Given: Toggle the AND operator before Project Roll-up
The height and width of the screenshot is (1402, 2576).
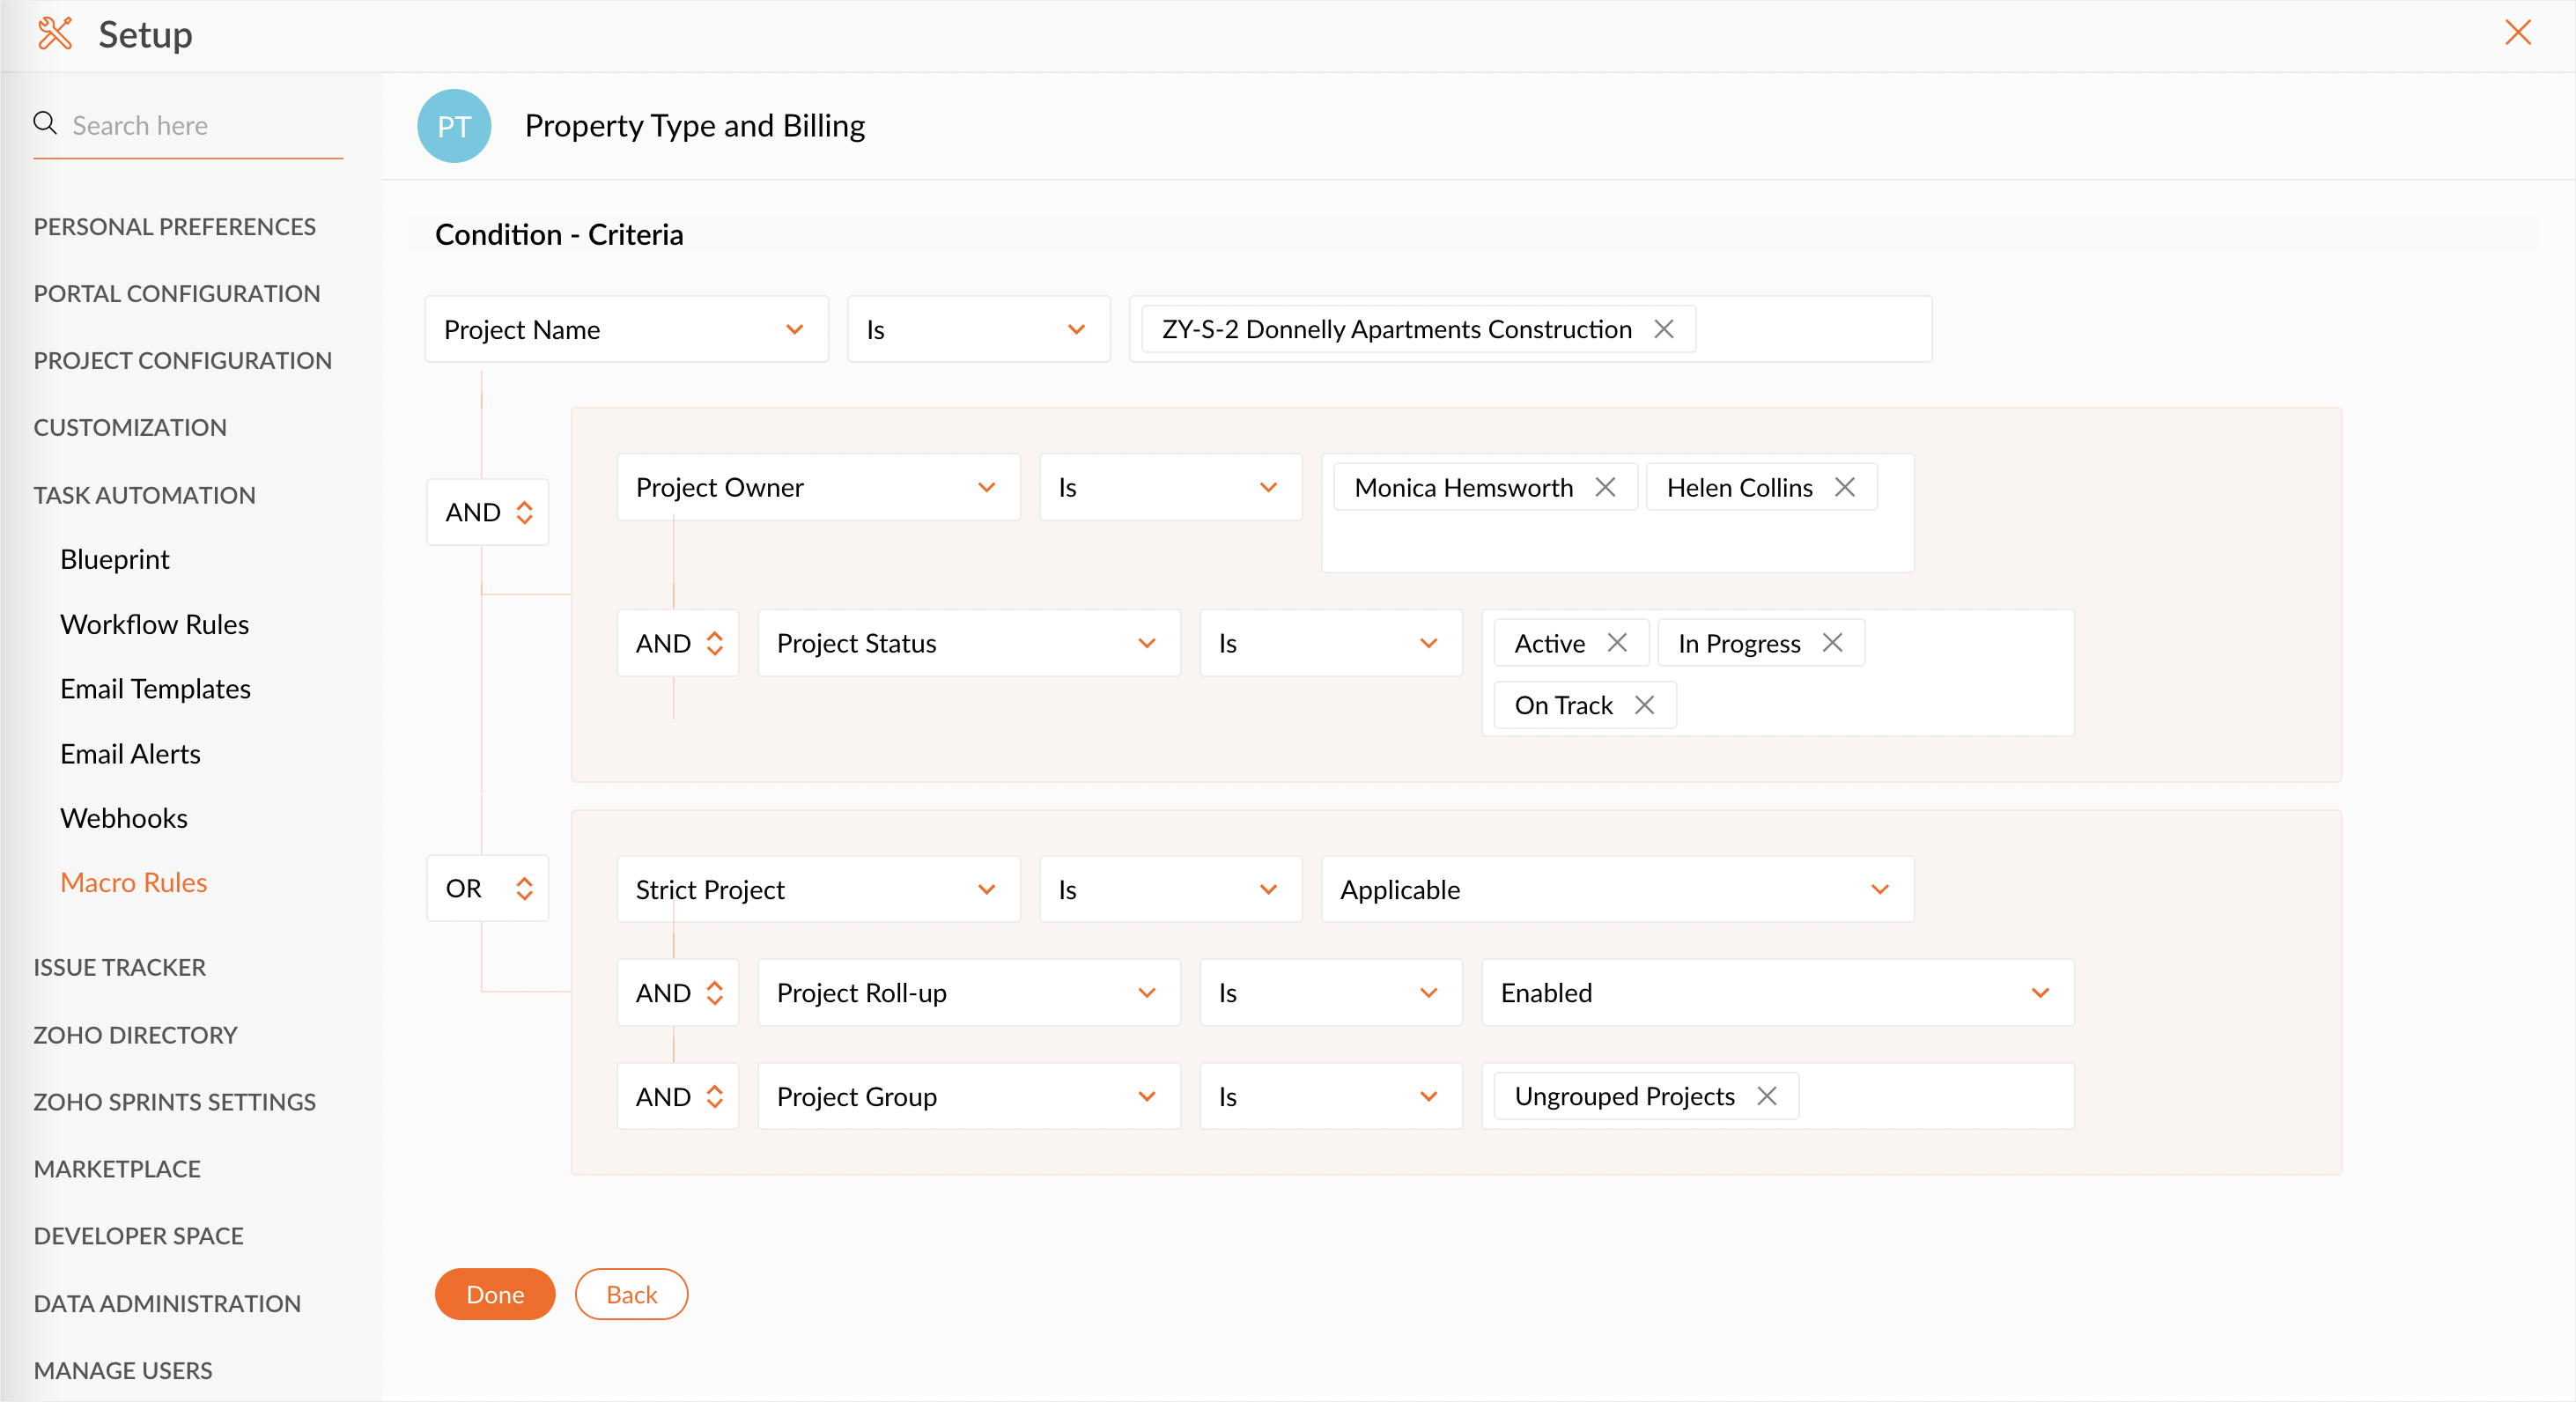Looking at the screenshot, I should pos(678,993).
